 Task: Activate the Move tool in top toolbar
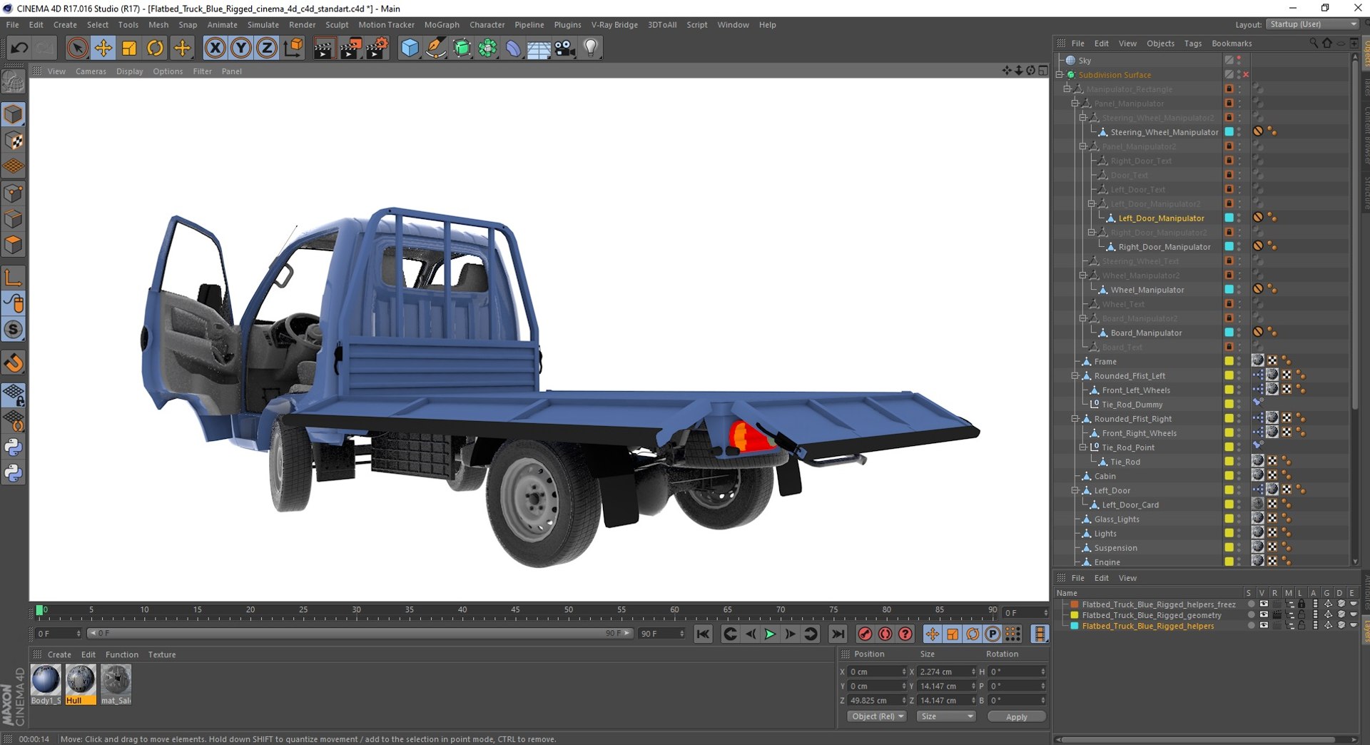(103, 48)
